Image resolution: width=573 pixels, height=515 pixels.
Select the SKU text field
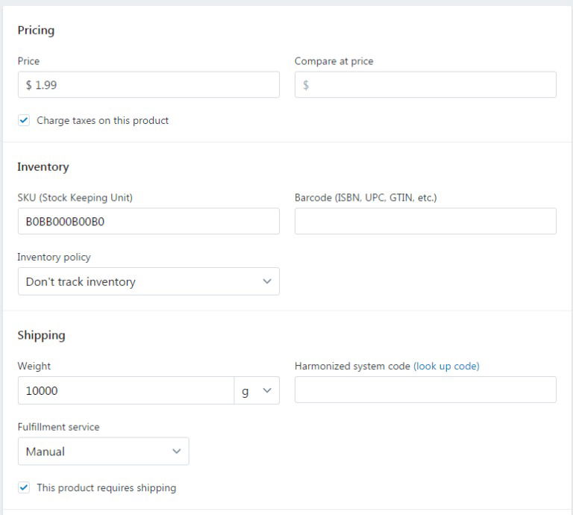pos(148,221)
